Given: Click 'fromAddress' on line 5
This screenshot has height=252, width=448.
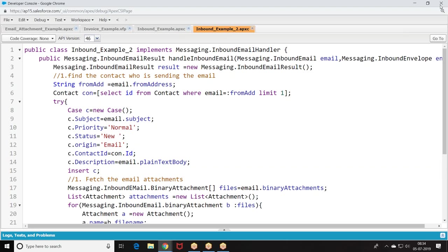Looking at the screenshot, I should 152,84.
